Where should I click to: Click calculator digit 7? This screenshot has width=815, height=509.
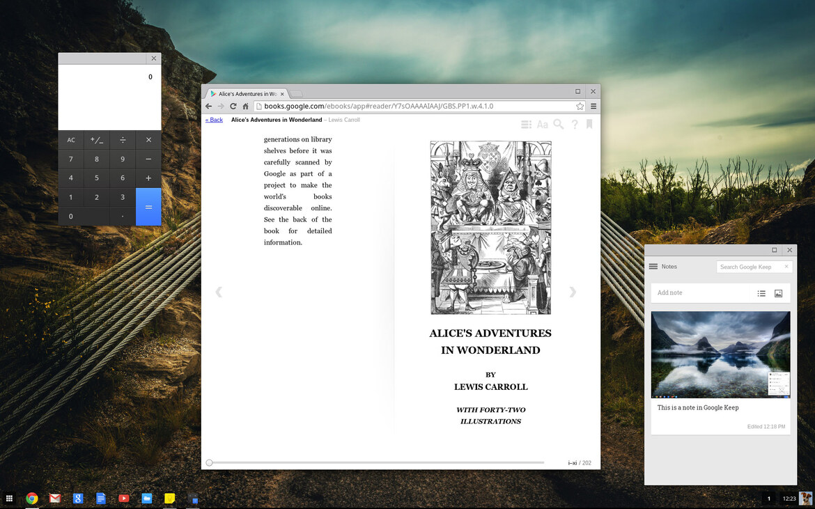point(70,159)
